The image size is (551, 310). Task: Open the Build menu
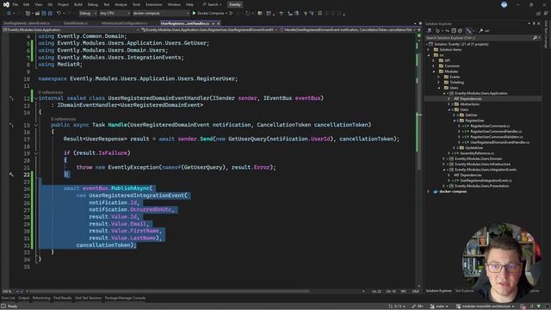[x=78, y=4]
